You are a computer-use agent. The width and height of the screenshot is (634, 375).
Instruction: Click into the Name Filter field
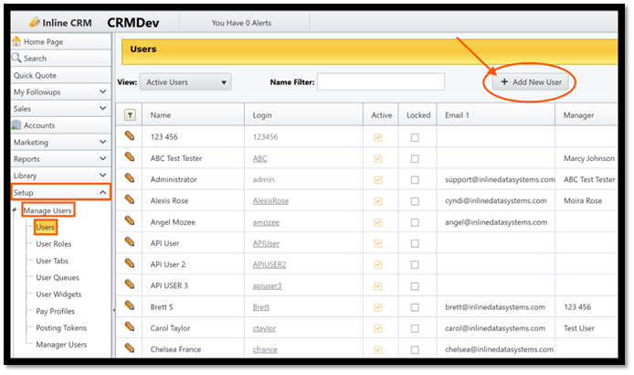coord(380,81)
